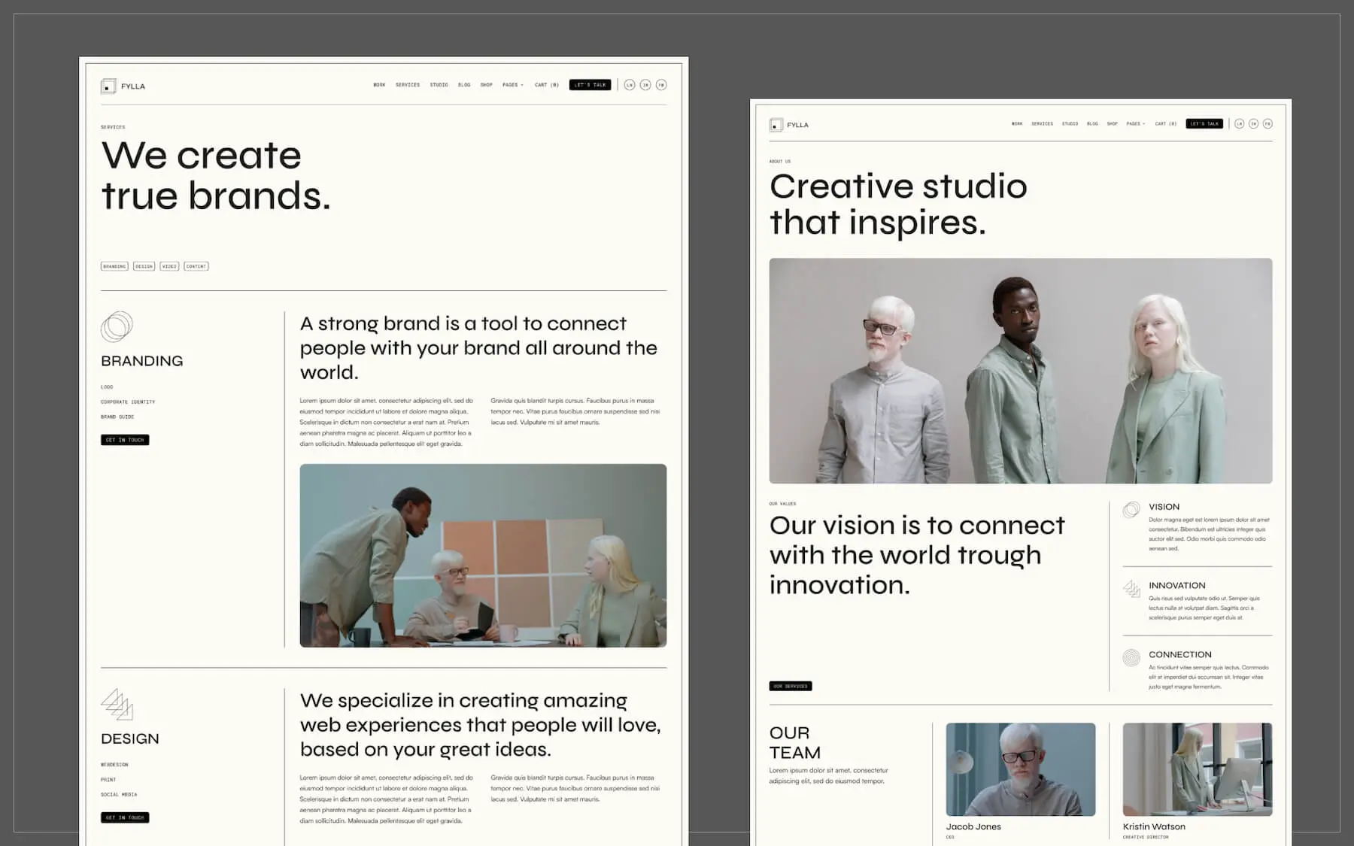Select the Design tag filter
This screenshot has width=1354, height=846.
pos(144,266)
